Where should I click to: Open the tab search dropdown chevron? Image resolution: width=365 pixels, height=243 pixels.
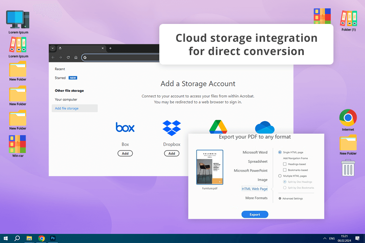(52, 48)
